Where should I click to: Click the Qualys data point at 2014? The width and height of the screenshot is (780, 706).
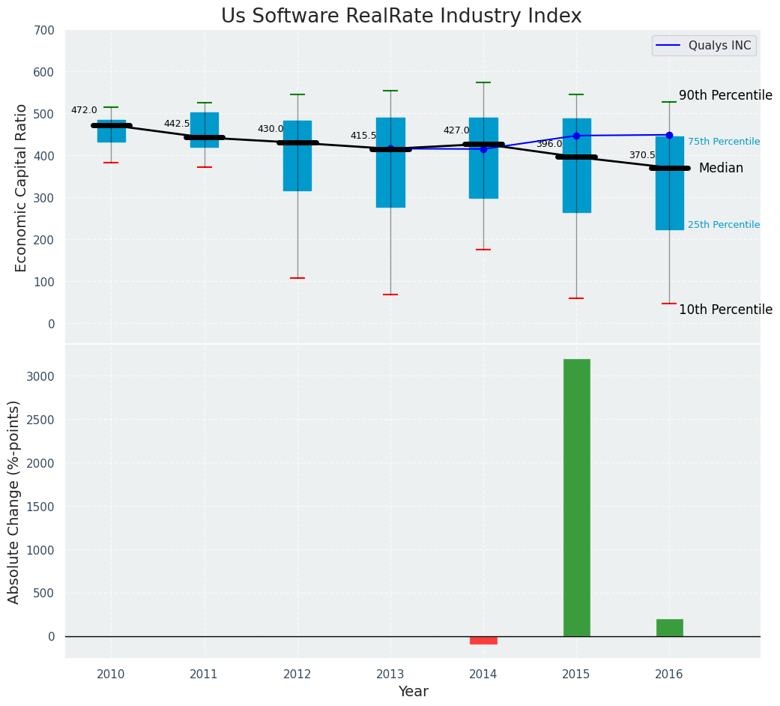(483, 149)
